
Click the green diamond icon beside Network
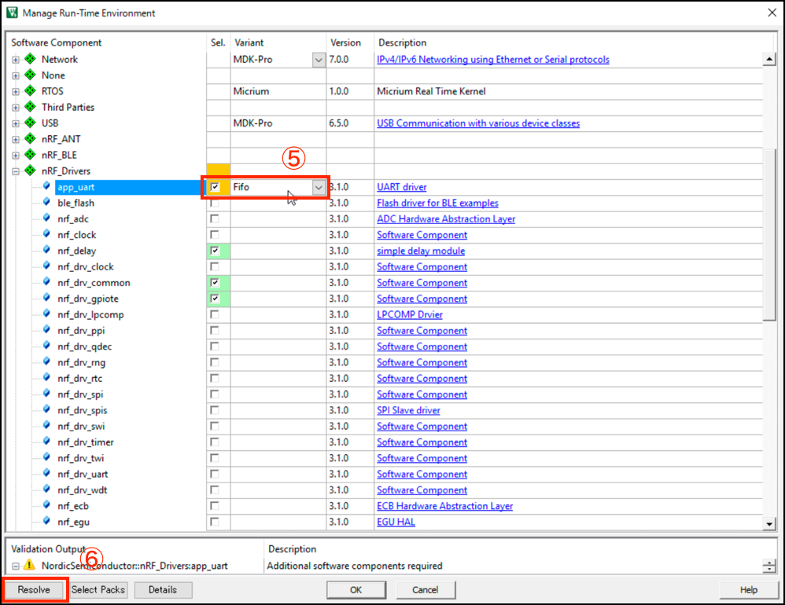click(x=31, y=60)
